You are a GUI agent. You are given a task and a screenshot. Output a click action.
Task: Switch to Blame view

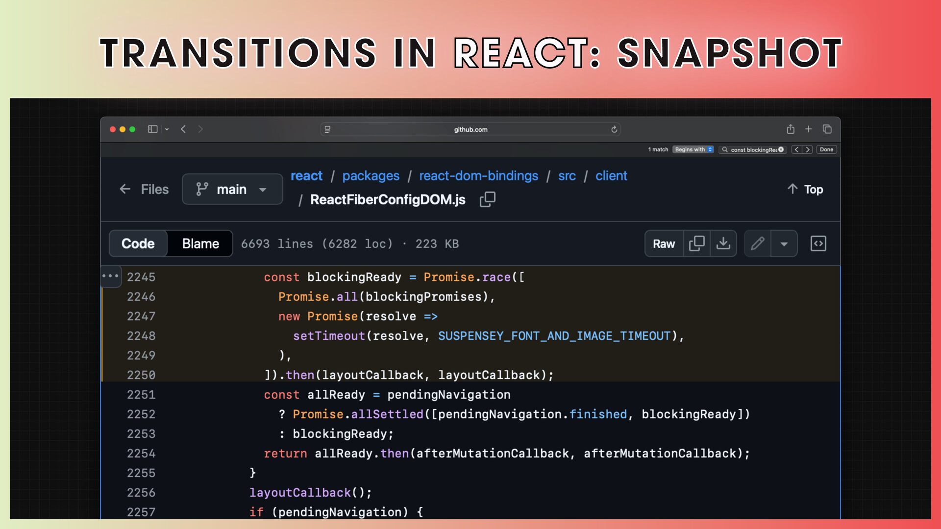click(200, 243)
